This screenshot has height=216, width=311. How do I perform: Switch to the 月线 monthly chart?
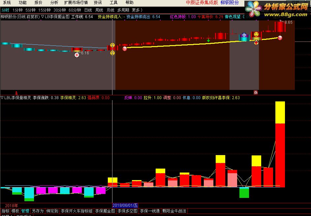click(x=110, y=10)
